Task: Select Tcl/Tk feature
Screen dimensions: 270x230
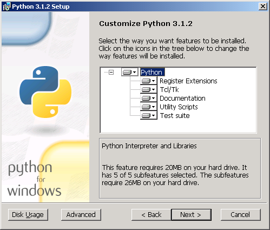Action: (169, 89)
